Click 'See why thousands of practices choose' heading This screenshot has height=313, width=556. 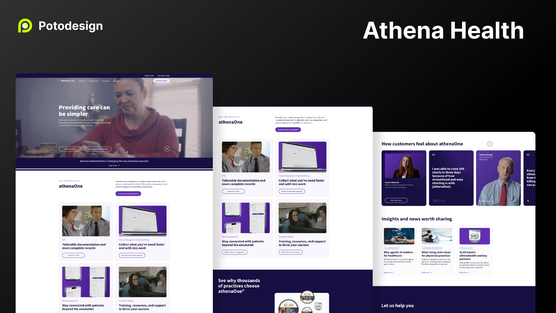239,286
